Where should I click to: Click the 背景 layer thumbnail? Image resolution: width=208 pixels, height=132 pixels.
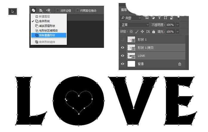(x=131, y=64)
